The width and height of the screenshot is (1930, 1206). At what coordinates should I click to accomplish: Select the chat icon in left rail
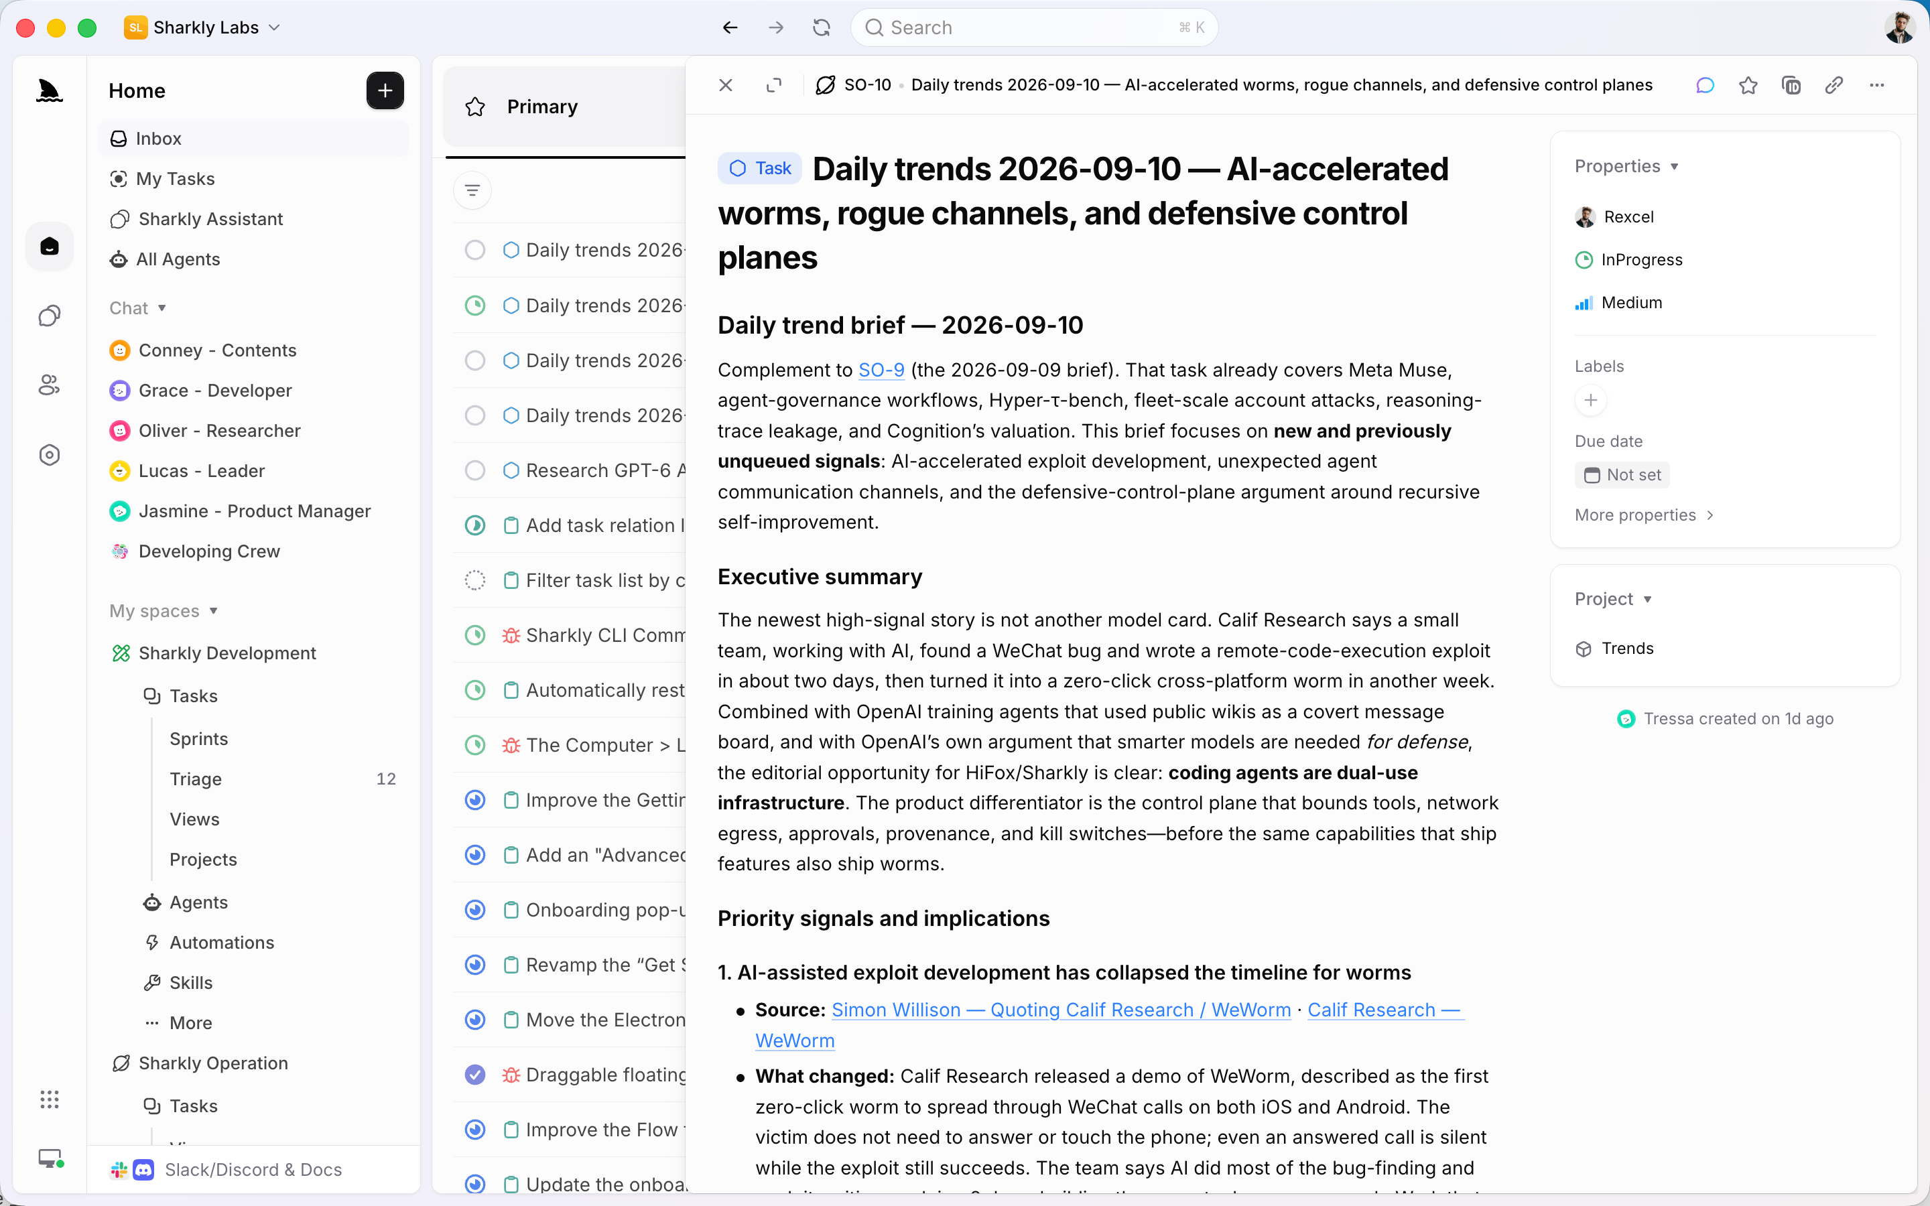(50, 317)
